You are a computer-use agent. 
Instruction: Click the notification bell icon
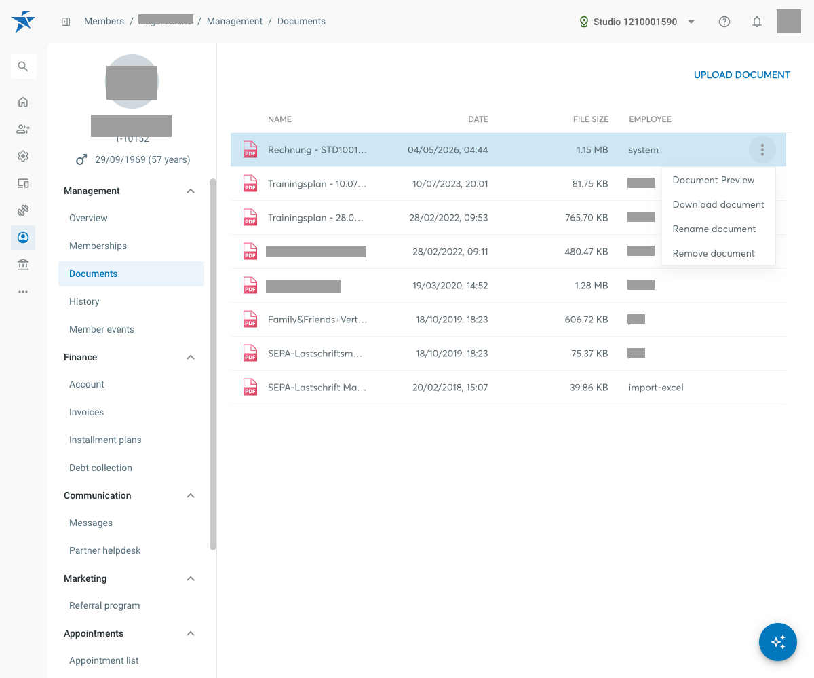point(757,22)
